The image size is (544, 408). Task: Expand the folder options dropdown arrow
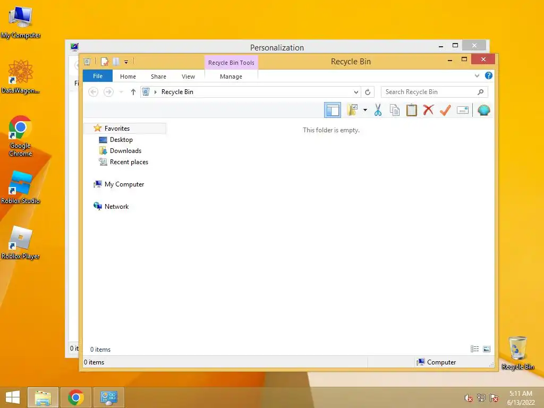365,110
